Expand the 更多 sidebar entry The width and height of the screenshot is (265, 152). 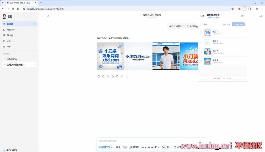19,46
